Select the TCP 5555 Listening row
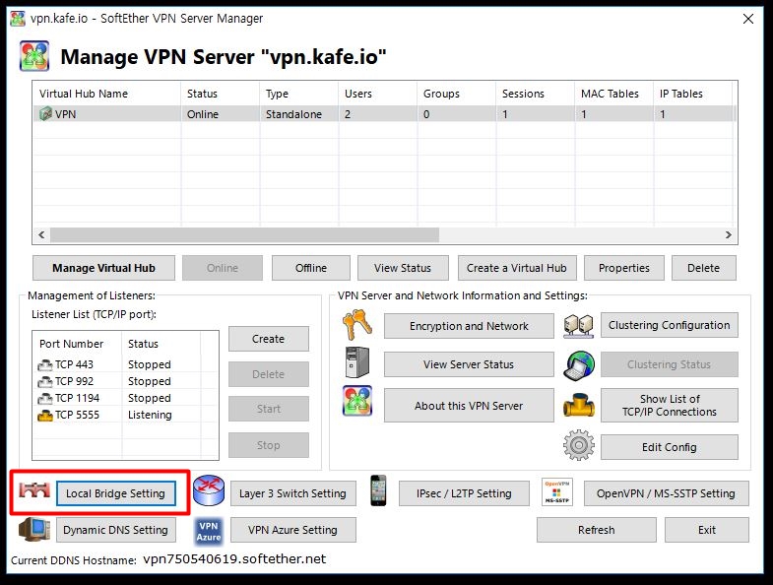773x585 pixels. pos(125,416)
